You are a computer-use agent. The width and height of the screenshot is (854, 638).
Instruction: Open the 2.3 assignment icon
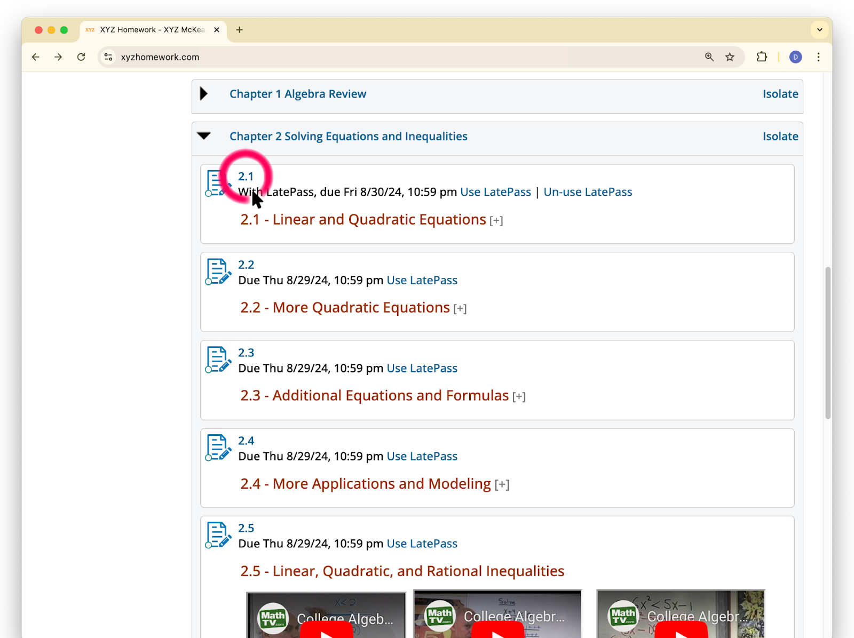coord(218,360)
